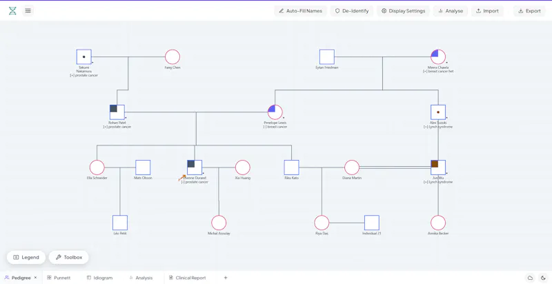Close the Pedigree tab
Image resolution: width=552 pixels, height=284 pixels.
pyautogui.click(x=36, y=278)
